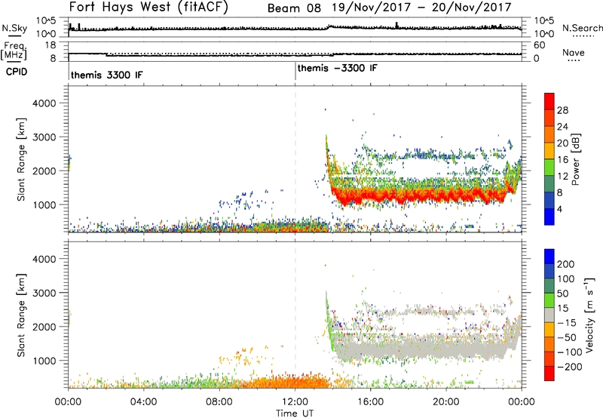The image size is (603, 418).
Task: Click the date range '19/Nov/2017 - 20/Nov/2017'
Action: tap(422, 8)
